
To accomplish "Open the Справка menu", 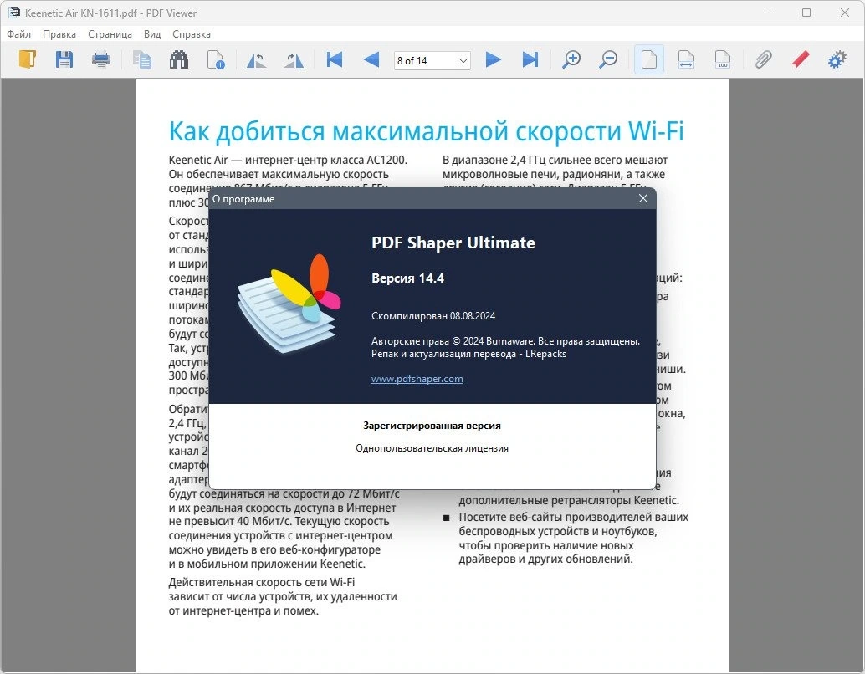I will 192,34.
